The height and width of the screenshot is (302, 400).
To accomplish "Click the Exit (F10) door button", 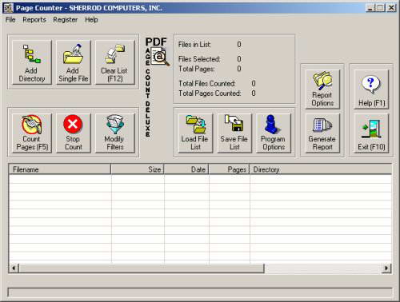I will coord(371,133).
